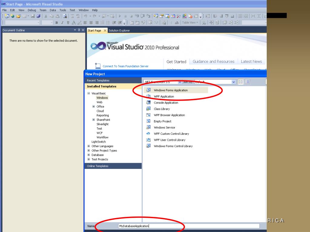Click the Toolbox hammer and wrench icon
The image size is (310, 232).
(179, 16)
